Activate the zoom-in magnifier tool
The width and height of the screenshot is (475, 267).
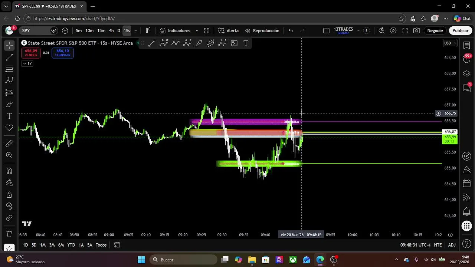coord(9,155)
